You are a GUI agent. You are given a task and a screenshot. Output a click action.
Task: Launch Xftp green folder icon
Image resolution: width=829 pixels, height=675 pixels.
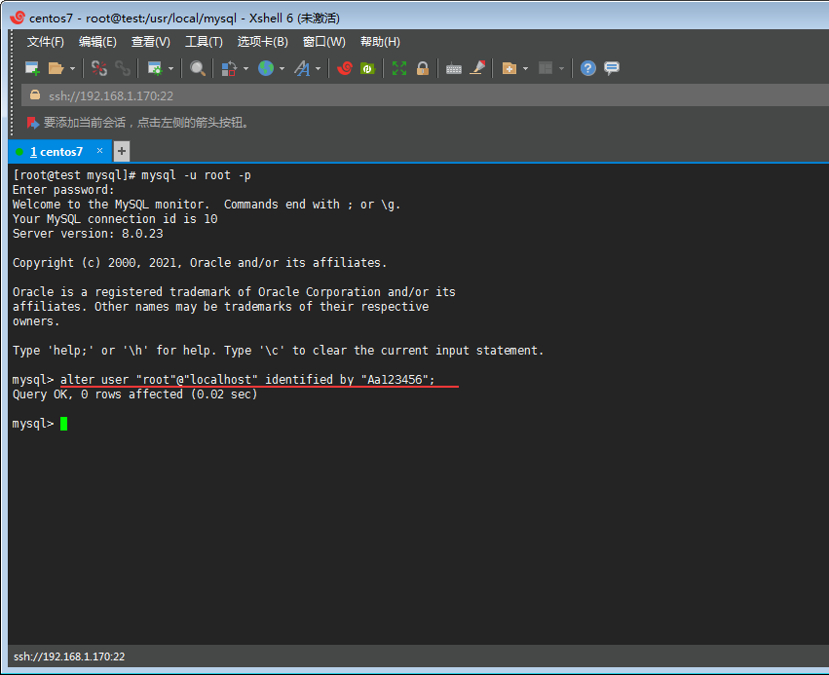(x=367, y=68)
